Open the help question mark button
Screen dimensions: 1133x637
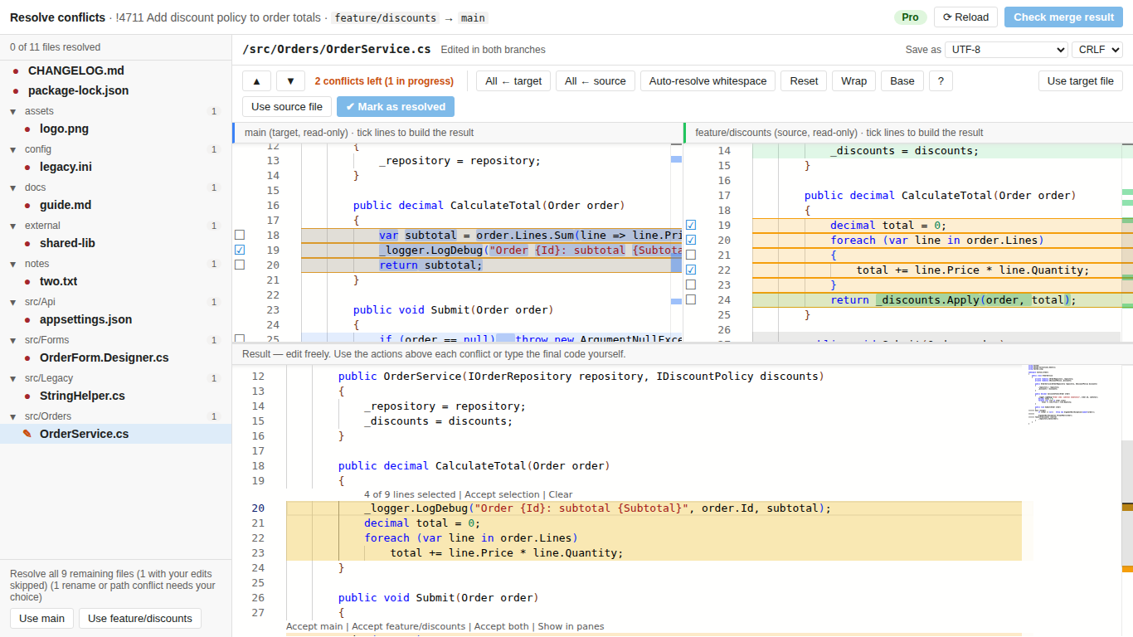[x=941, y=80]
